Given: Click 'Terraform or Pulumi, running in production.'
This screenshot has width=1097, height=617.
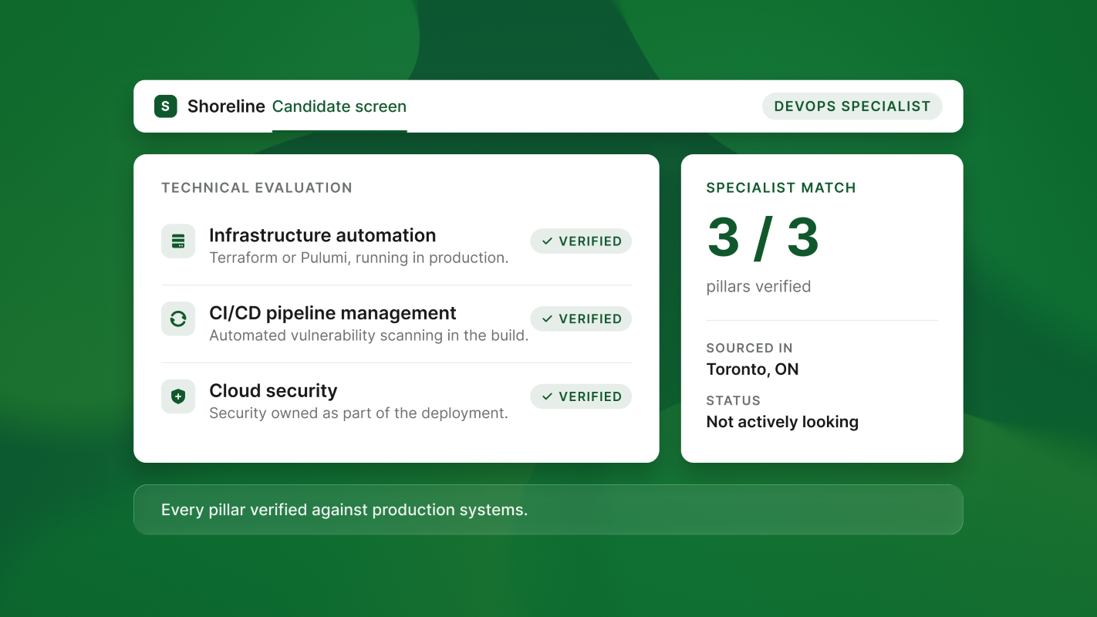Looking at the screenshot, I should pos(359,258).
